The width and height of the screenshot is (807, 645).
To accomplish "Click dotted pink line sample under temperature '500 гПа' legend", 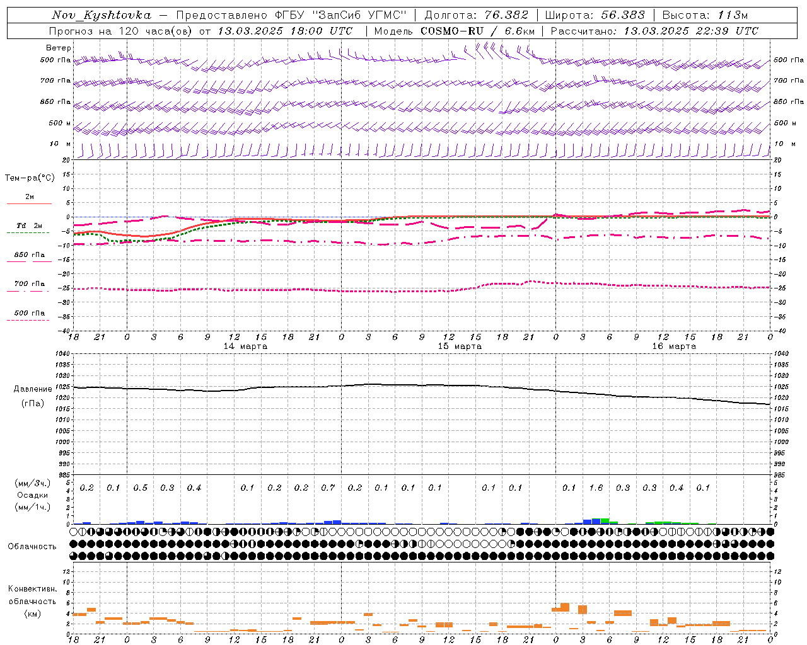I will point(28,320).
